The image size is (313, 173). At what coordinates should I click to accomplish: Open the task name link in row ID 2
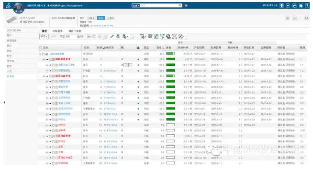point(67,65)
